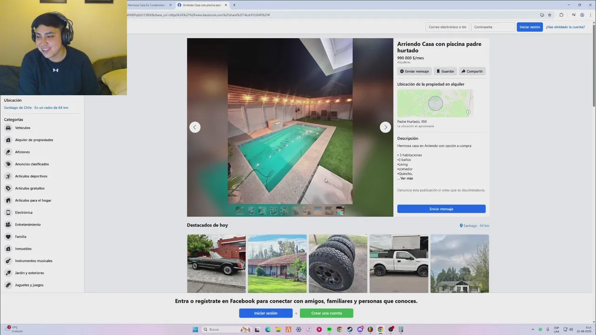Viewport: 596px width, 335px height.
Task: Share listing with Compartir button
Action: pos(472,71)
